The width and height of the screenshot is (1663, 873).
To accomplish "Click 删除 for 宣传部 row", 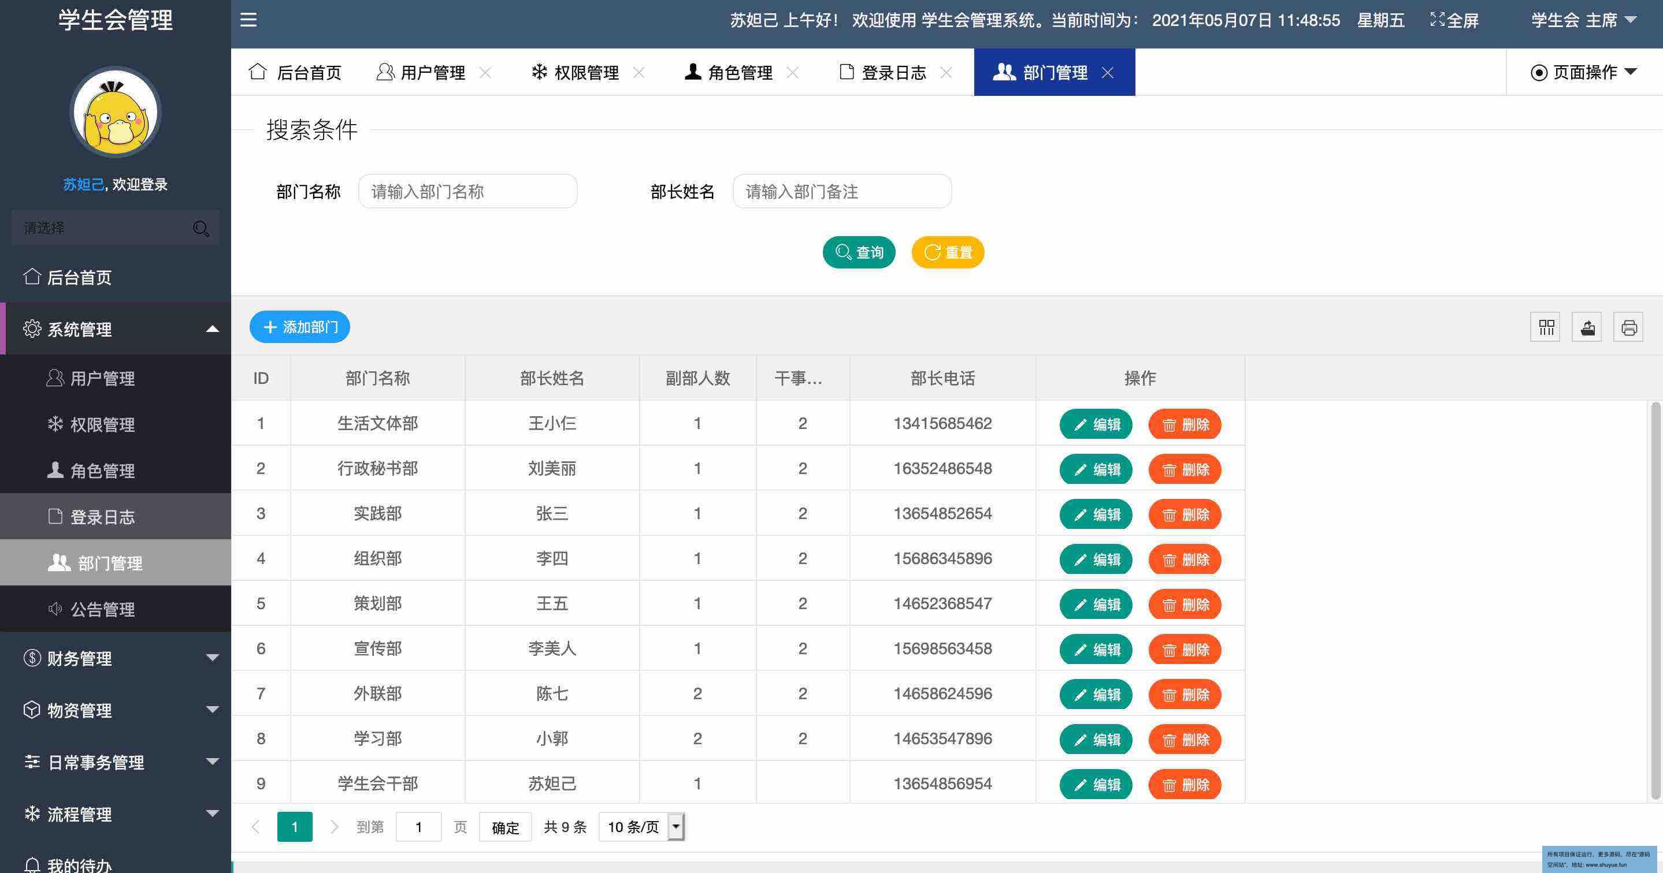I will [1185, 649].
